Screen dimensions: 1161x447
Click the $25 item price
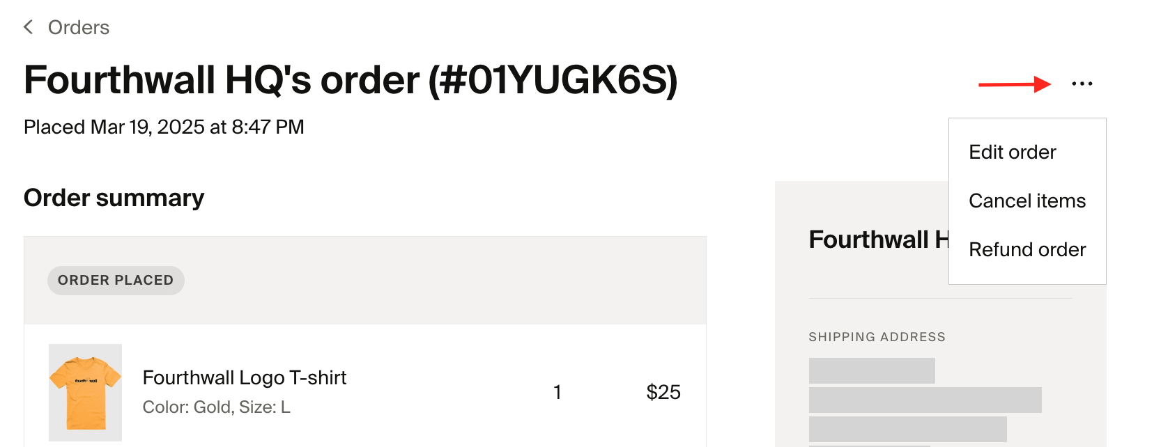663,392
